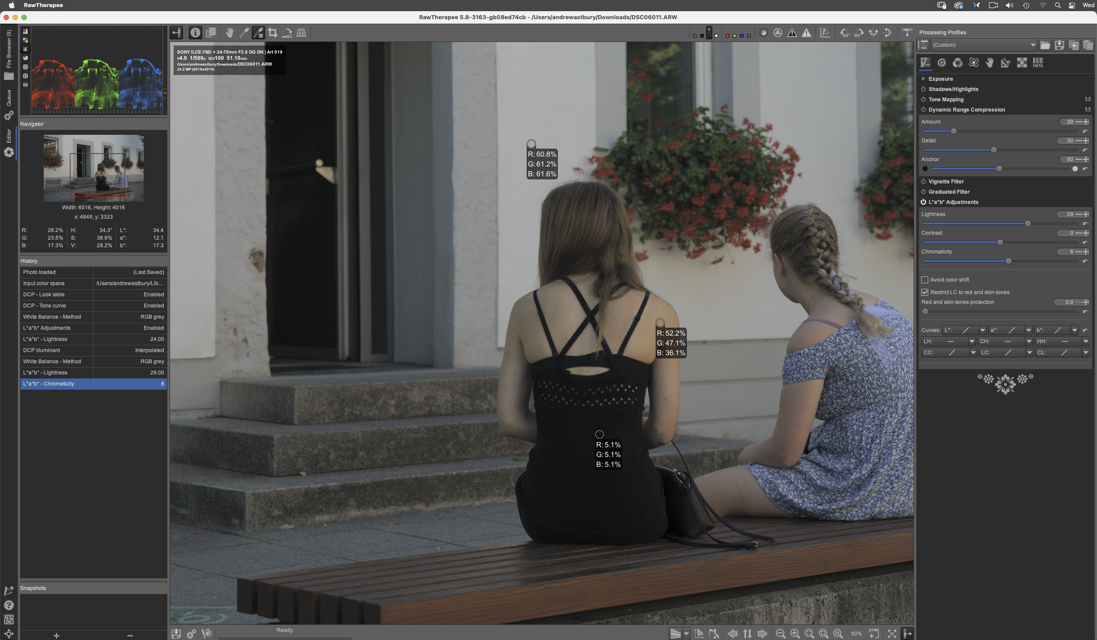Enable Avoid color shift checkbox

925,280
